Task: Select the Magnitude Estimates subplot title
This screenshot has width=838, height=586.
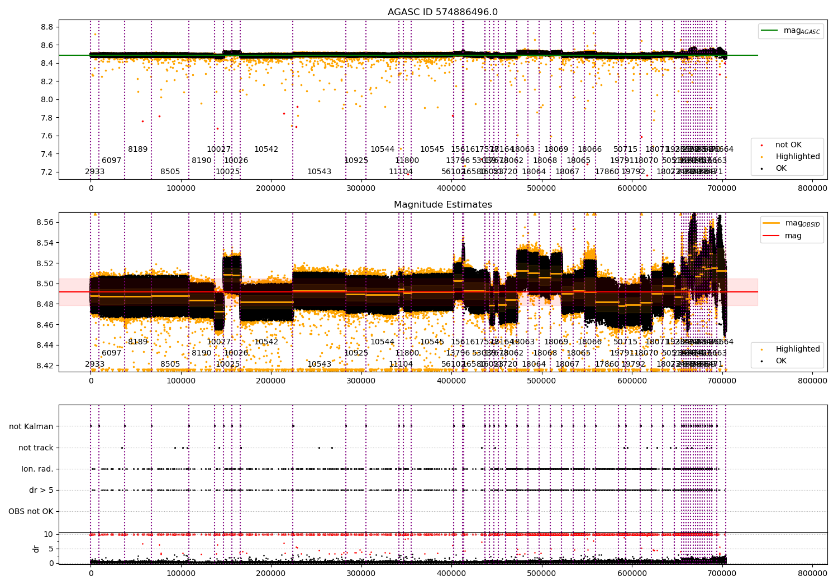Action: (443, 205)
